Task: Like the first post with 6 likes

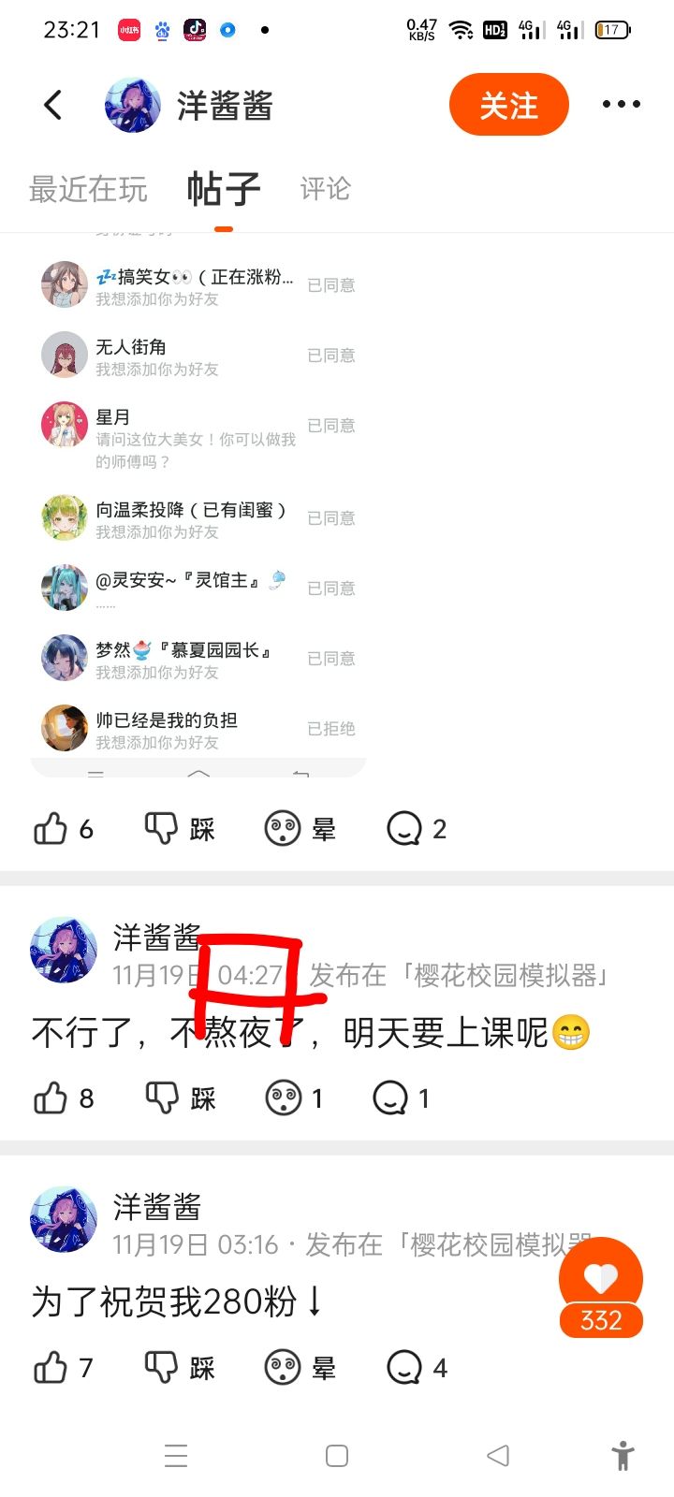Action: 64,829
